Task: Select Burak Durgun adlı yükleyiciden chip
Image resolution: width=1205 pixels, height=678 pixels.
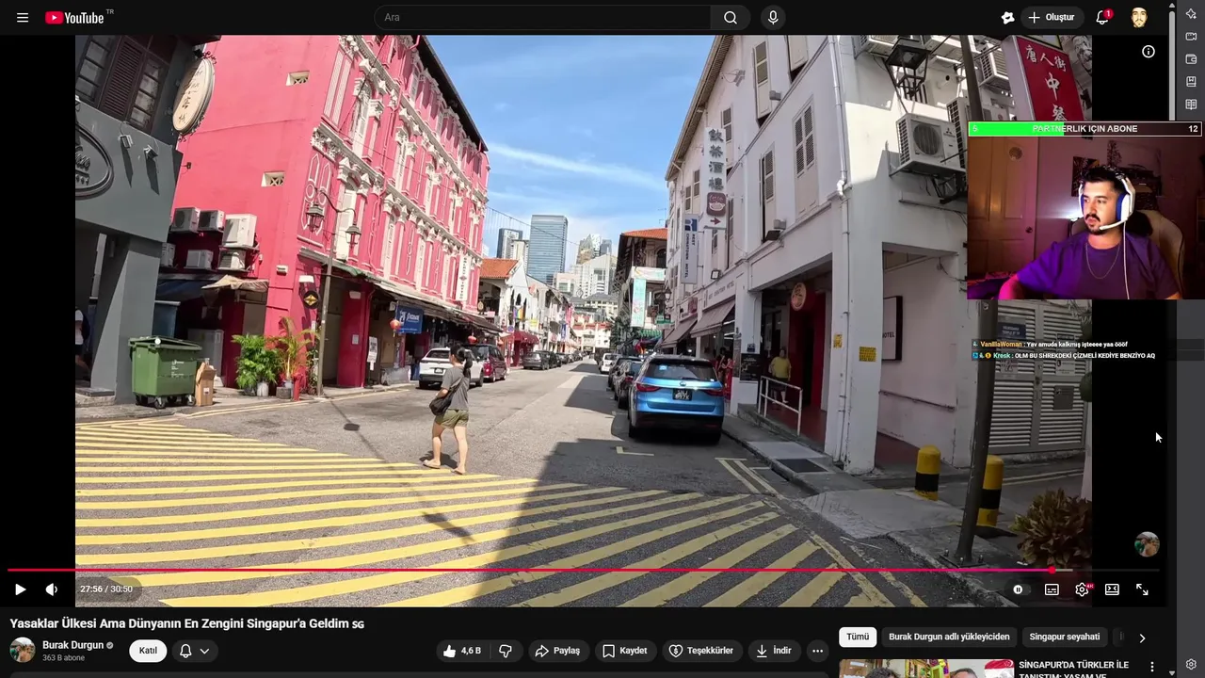Action: pyautogui.click(x=949, y=638)
